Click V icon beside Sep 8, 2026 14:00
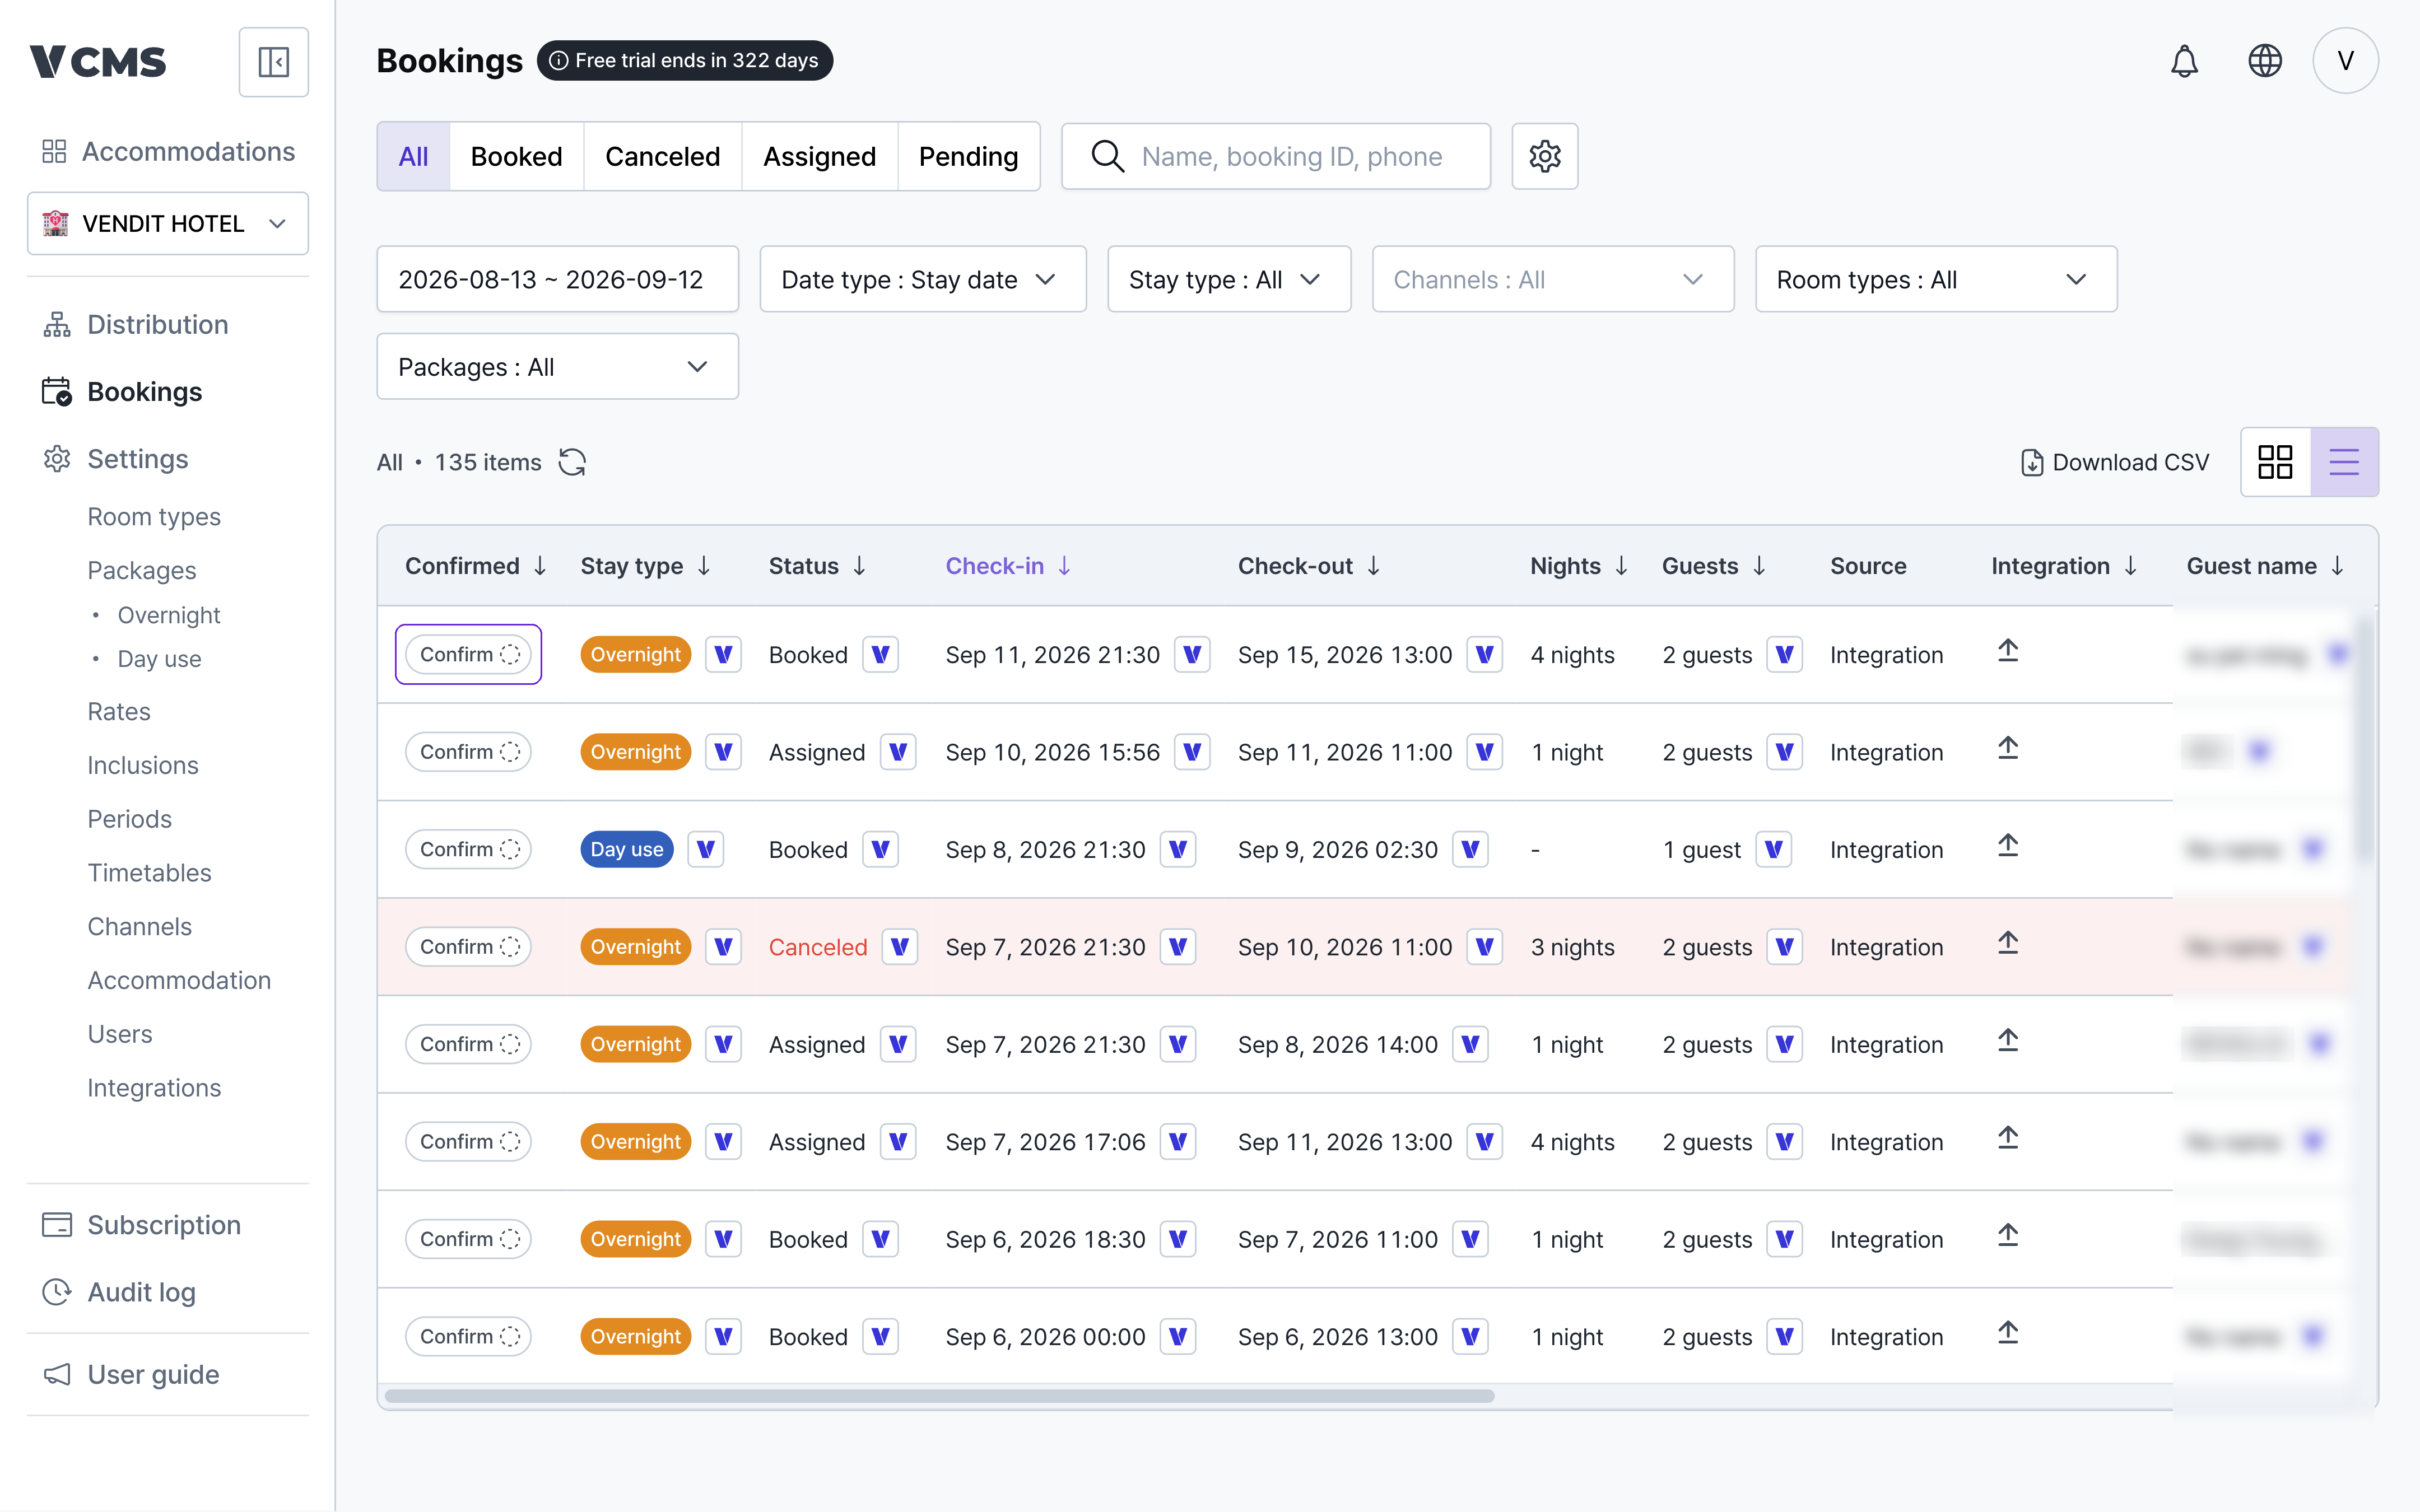Screen dimensions: 2420x1512 click(1470, 1044)
